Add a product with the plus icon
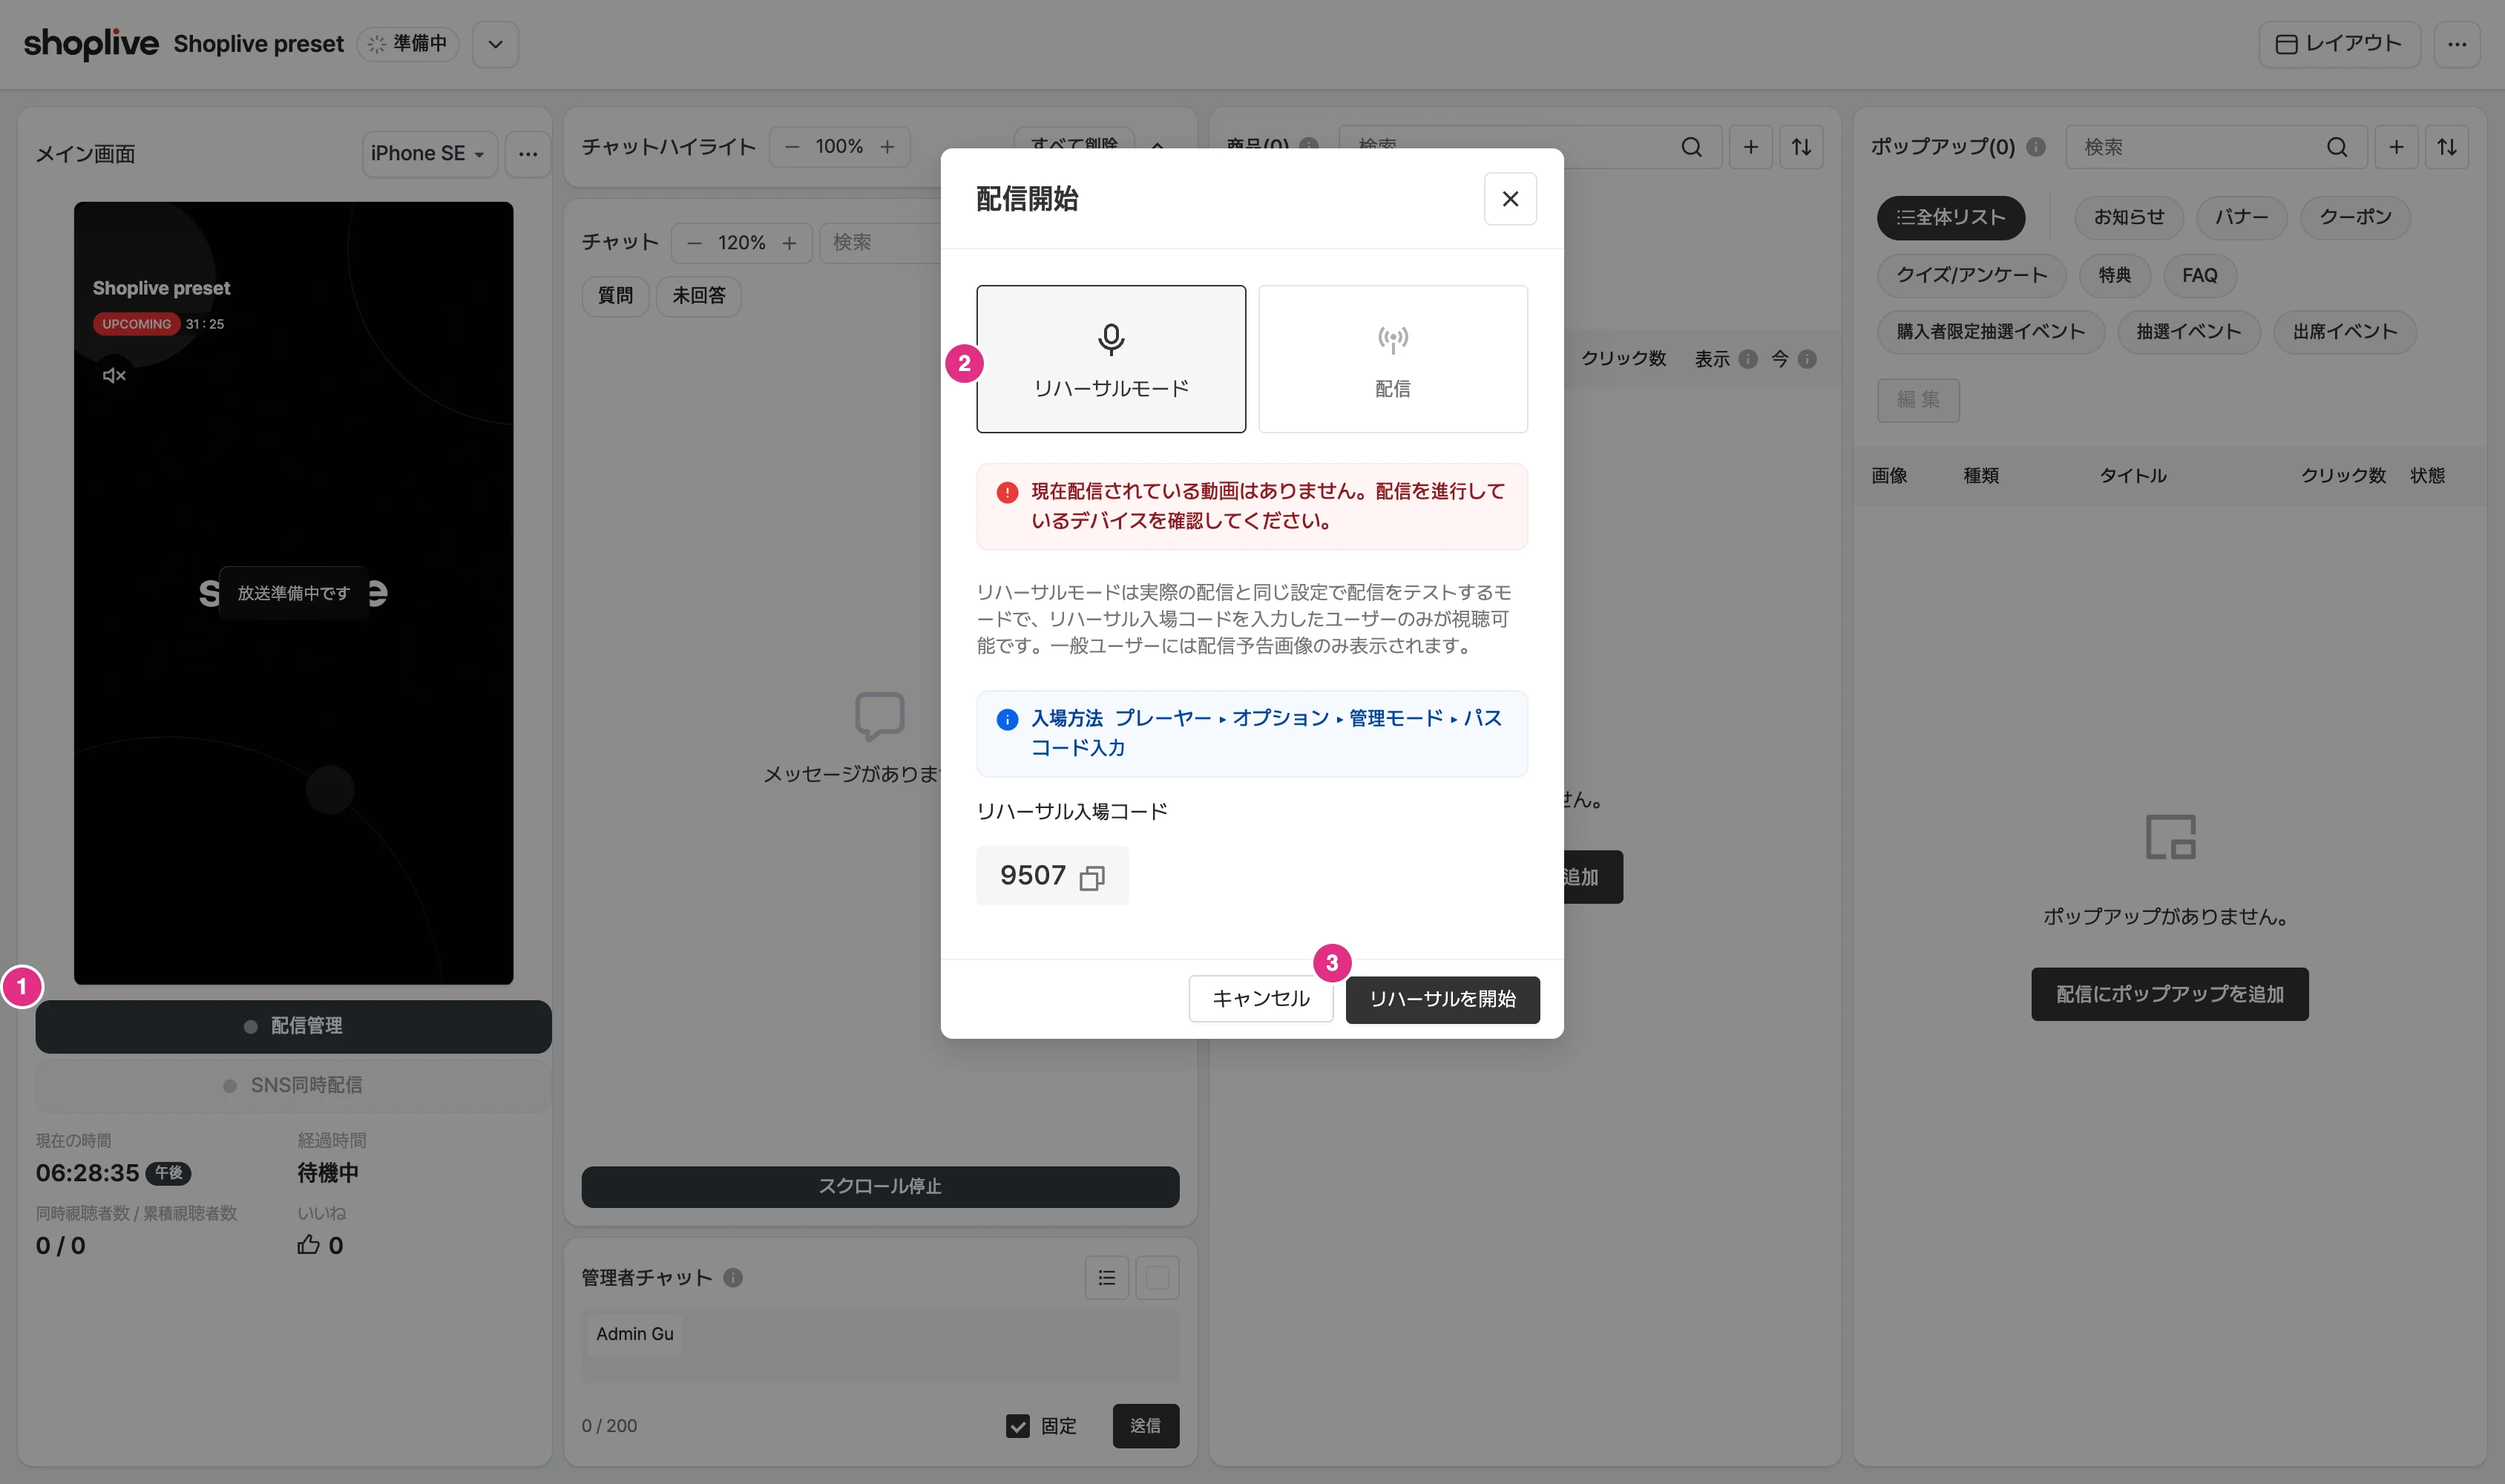 (x=1750, y=147)
